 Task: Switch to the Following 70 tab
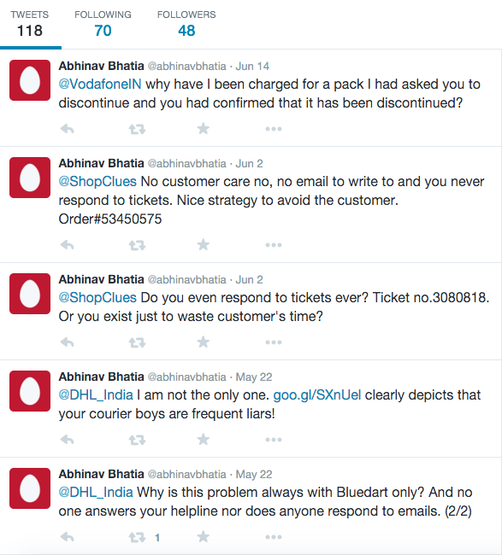pyautogui.click(x=103, y=24)
